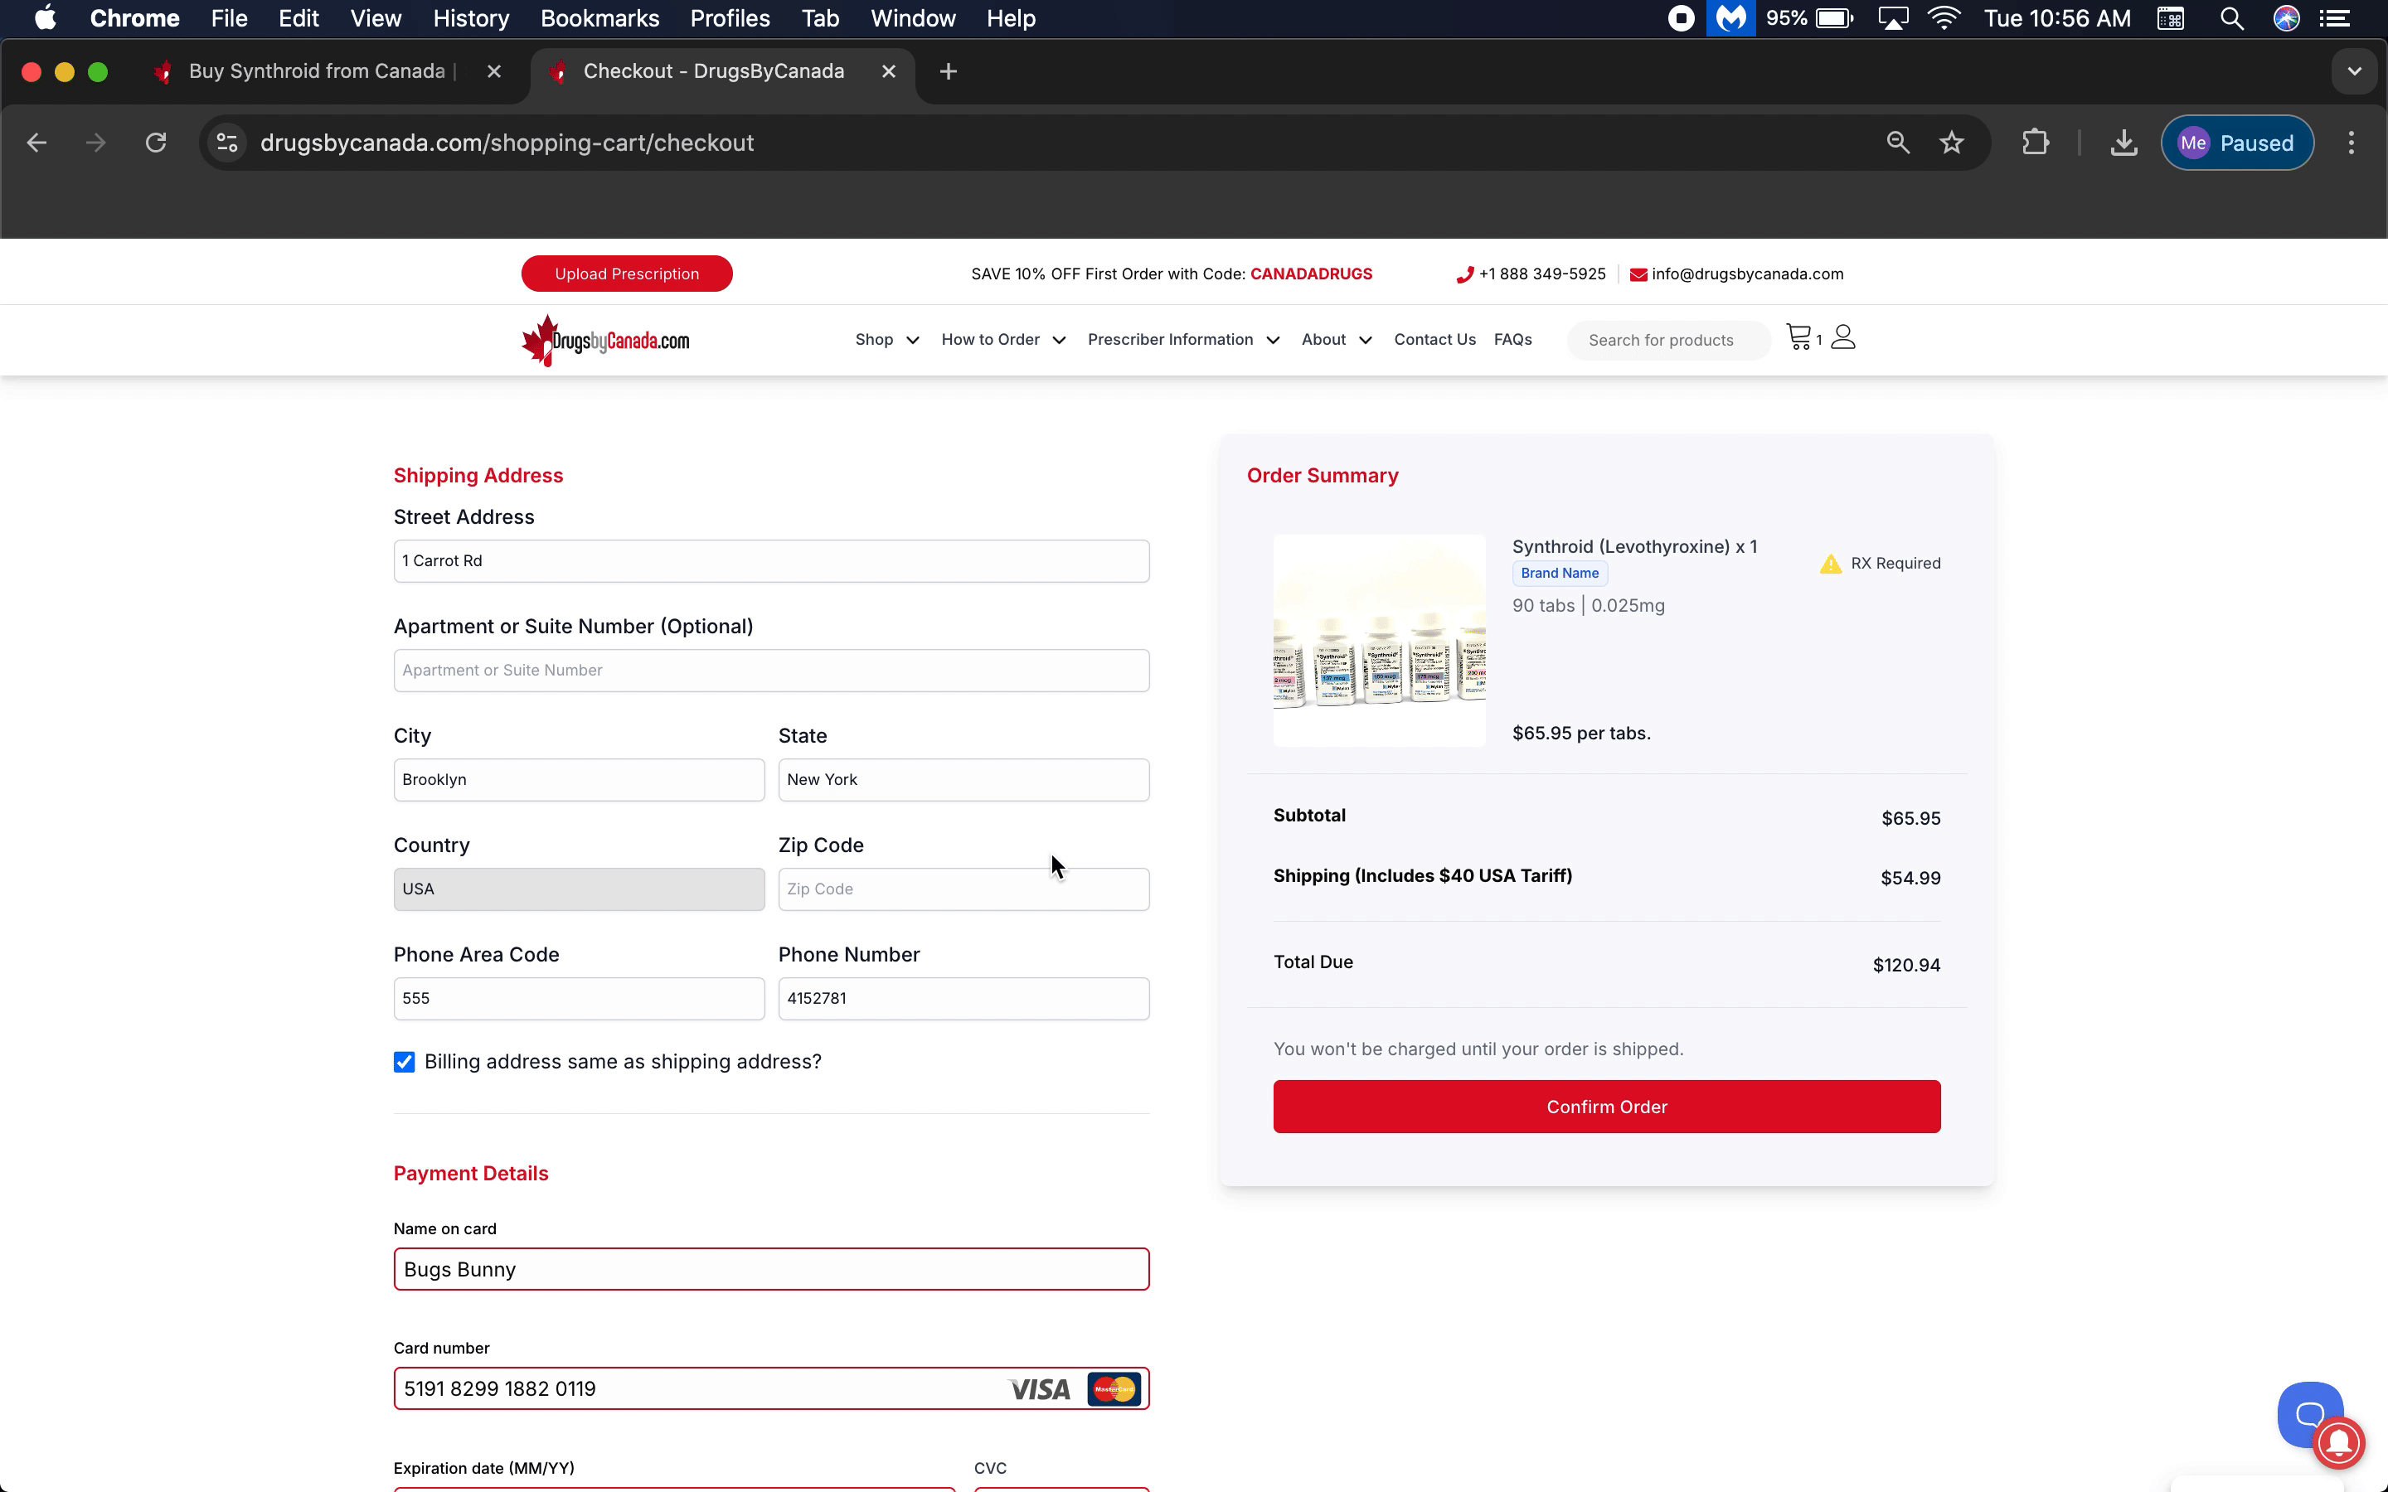Click into the Zip Code field
This screenshot has height=1492, width=2388.
963,889
